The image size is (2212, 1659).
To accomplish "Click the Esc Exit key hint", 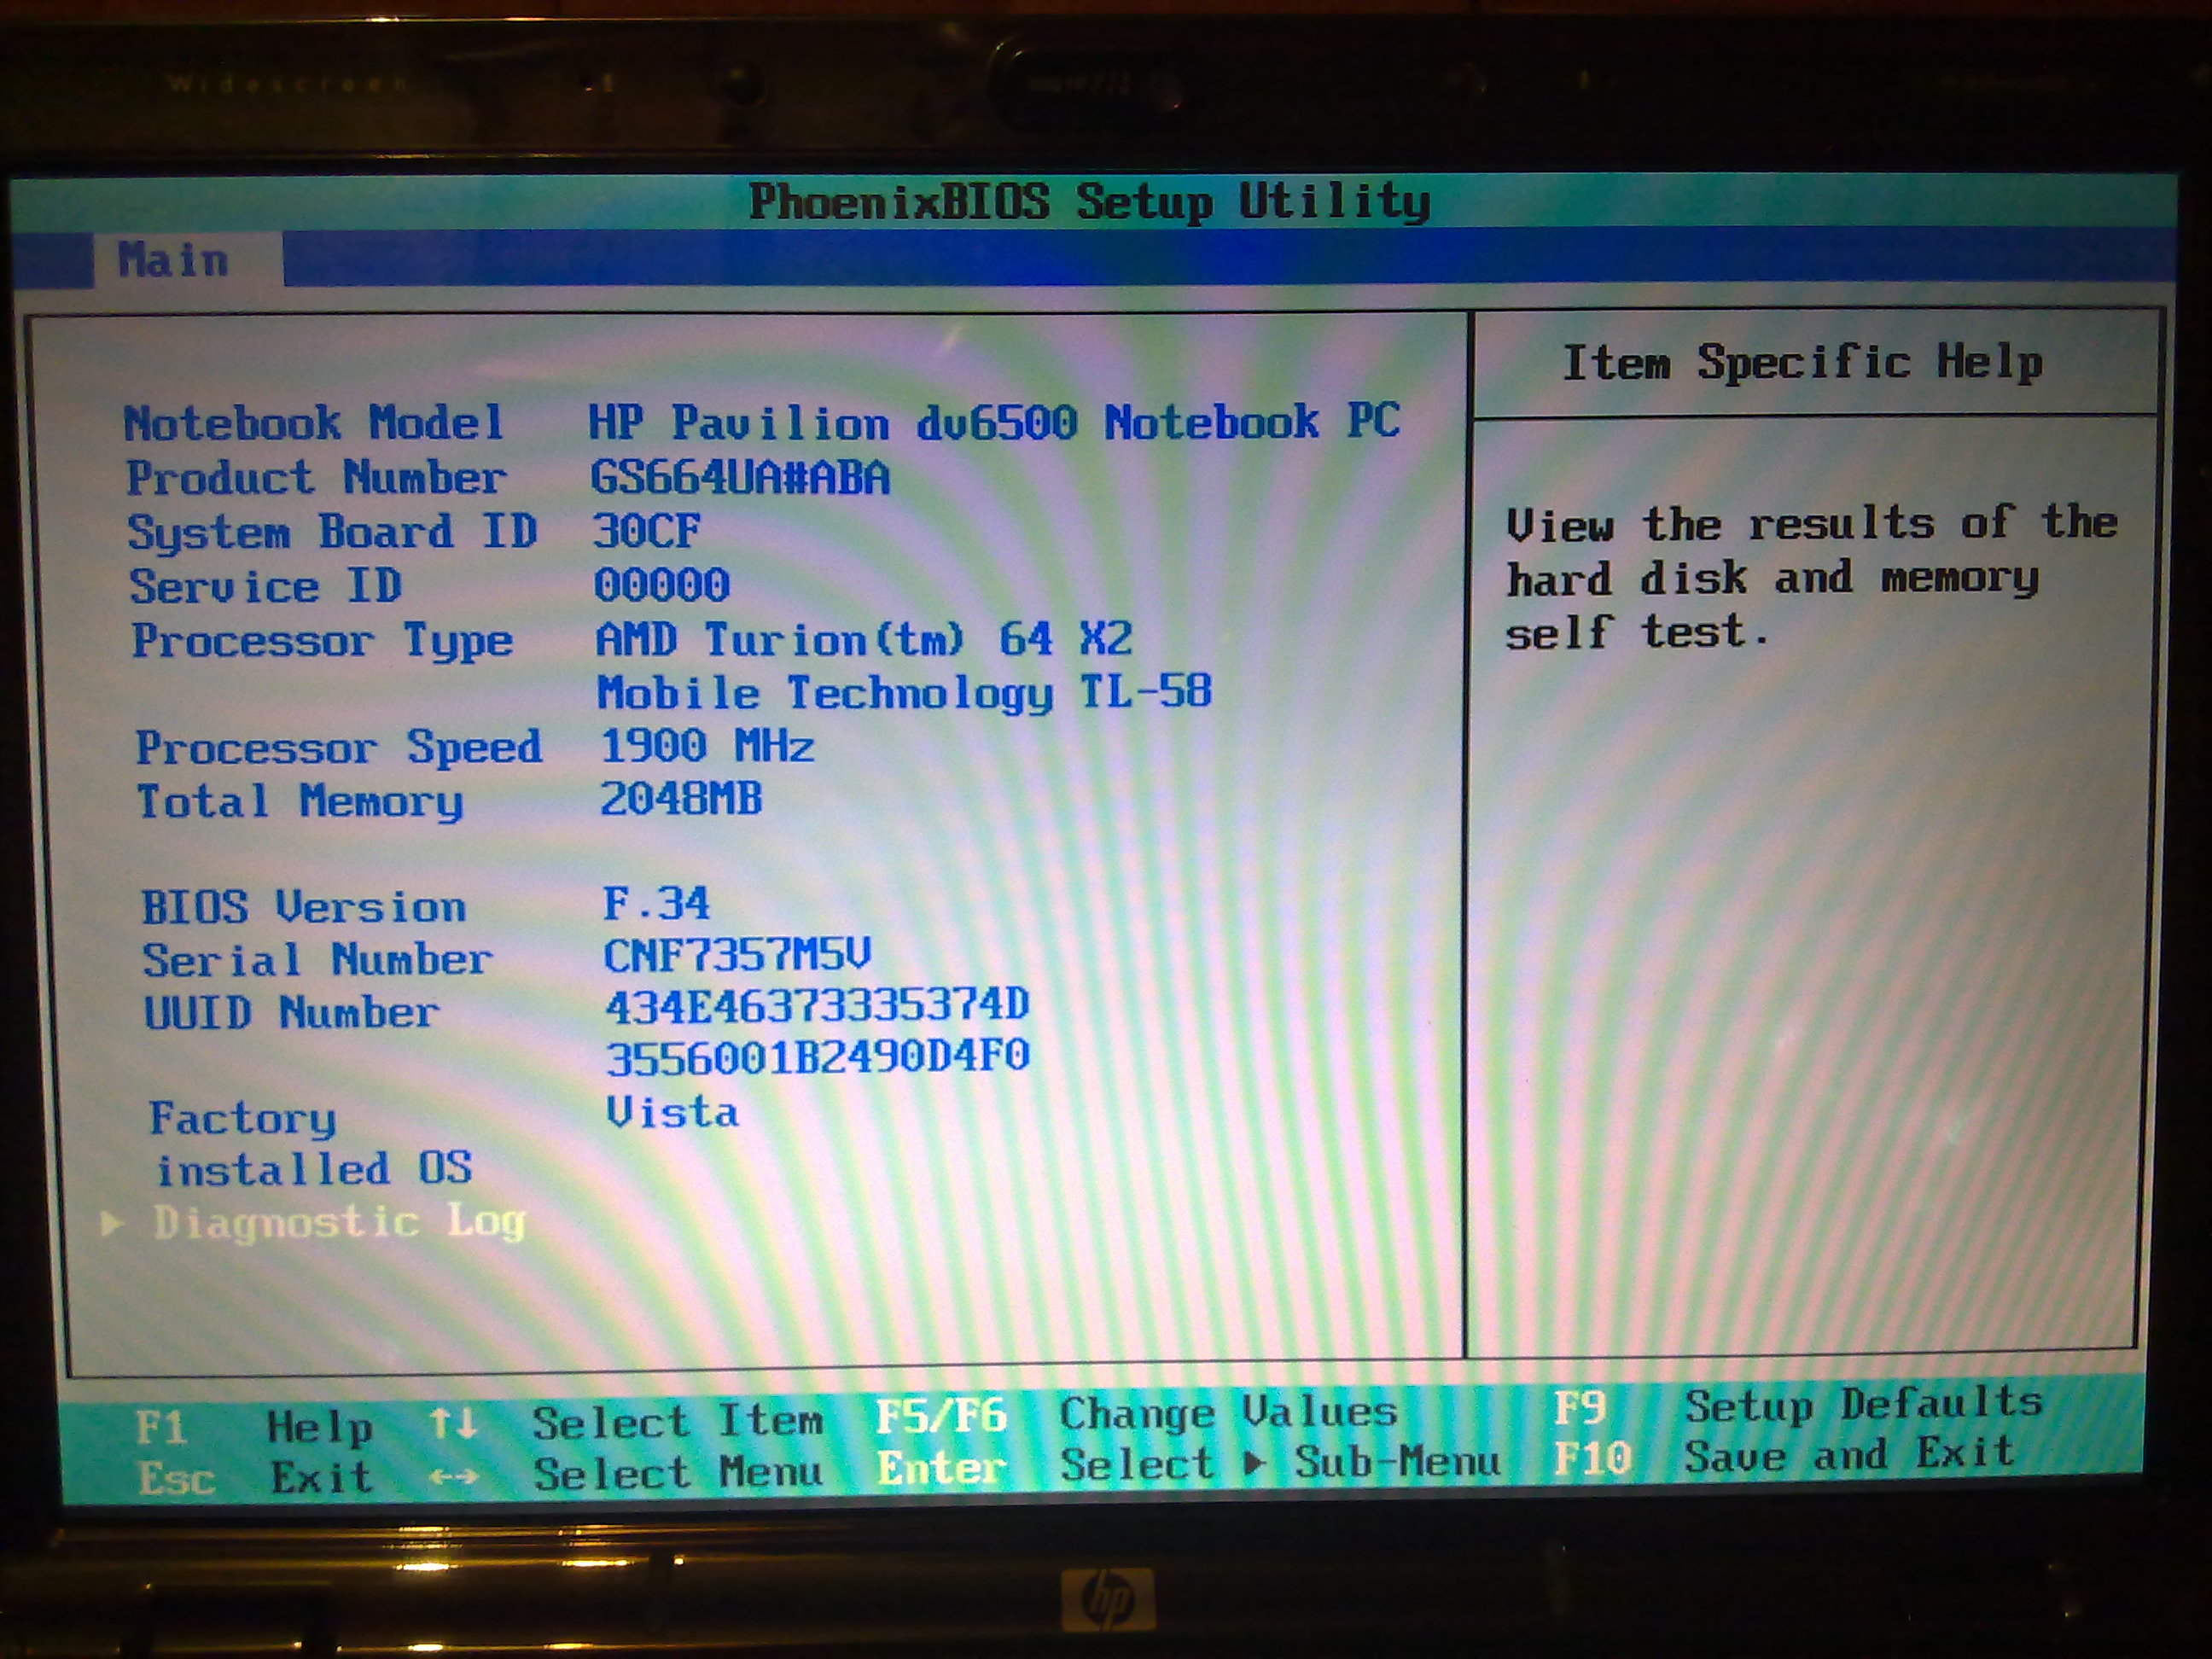I will pos(255,1477).
